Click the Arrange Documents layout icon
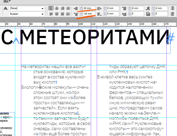The width and height of the screenshot is (177, 136). coord(6,1)
